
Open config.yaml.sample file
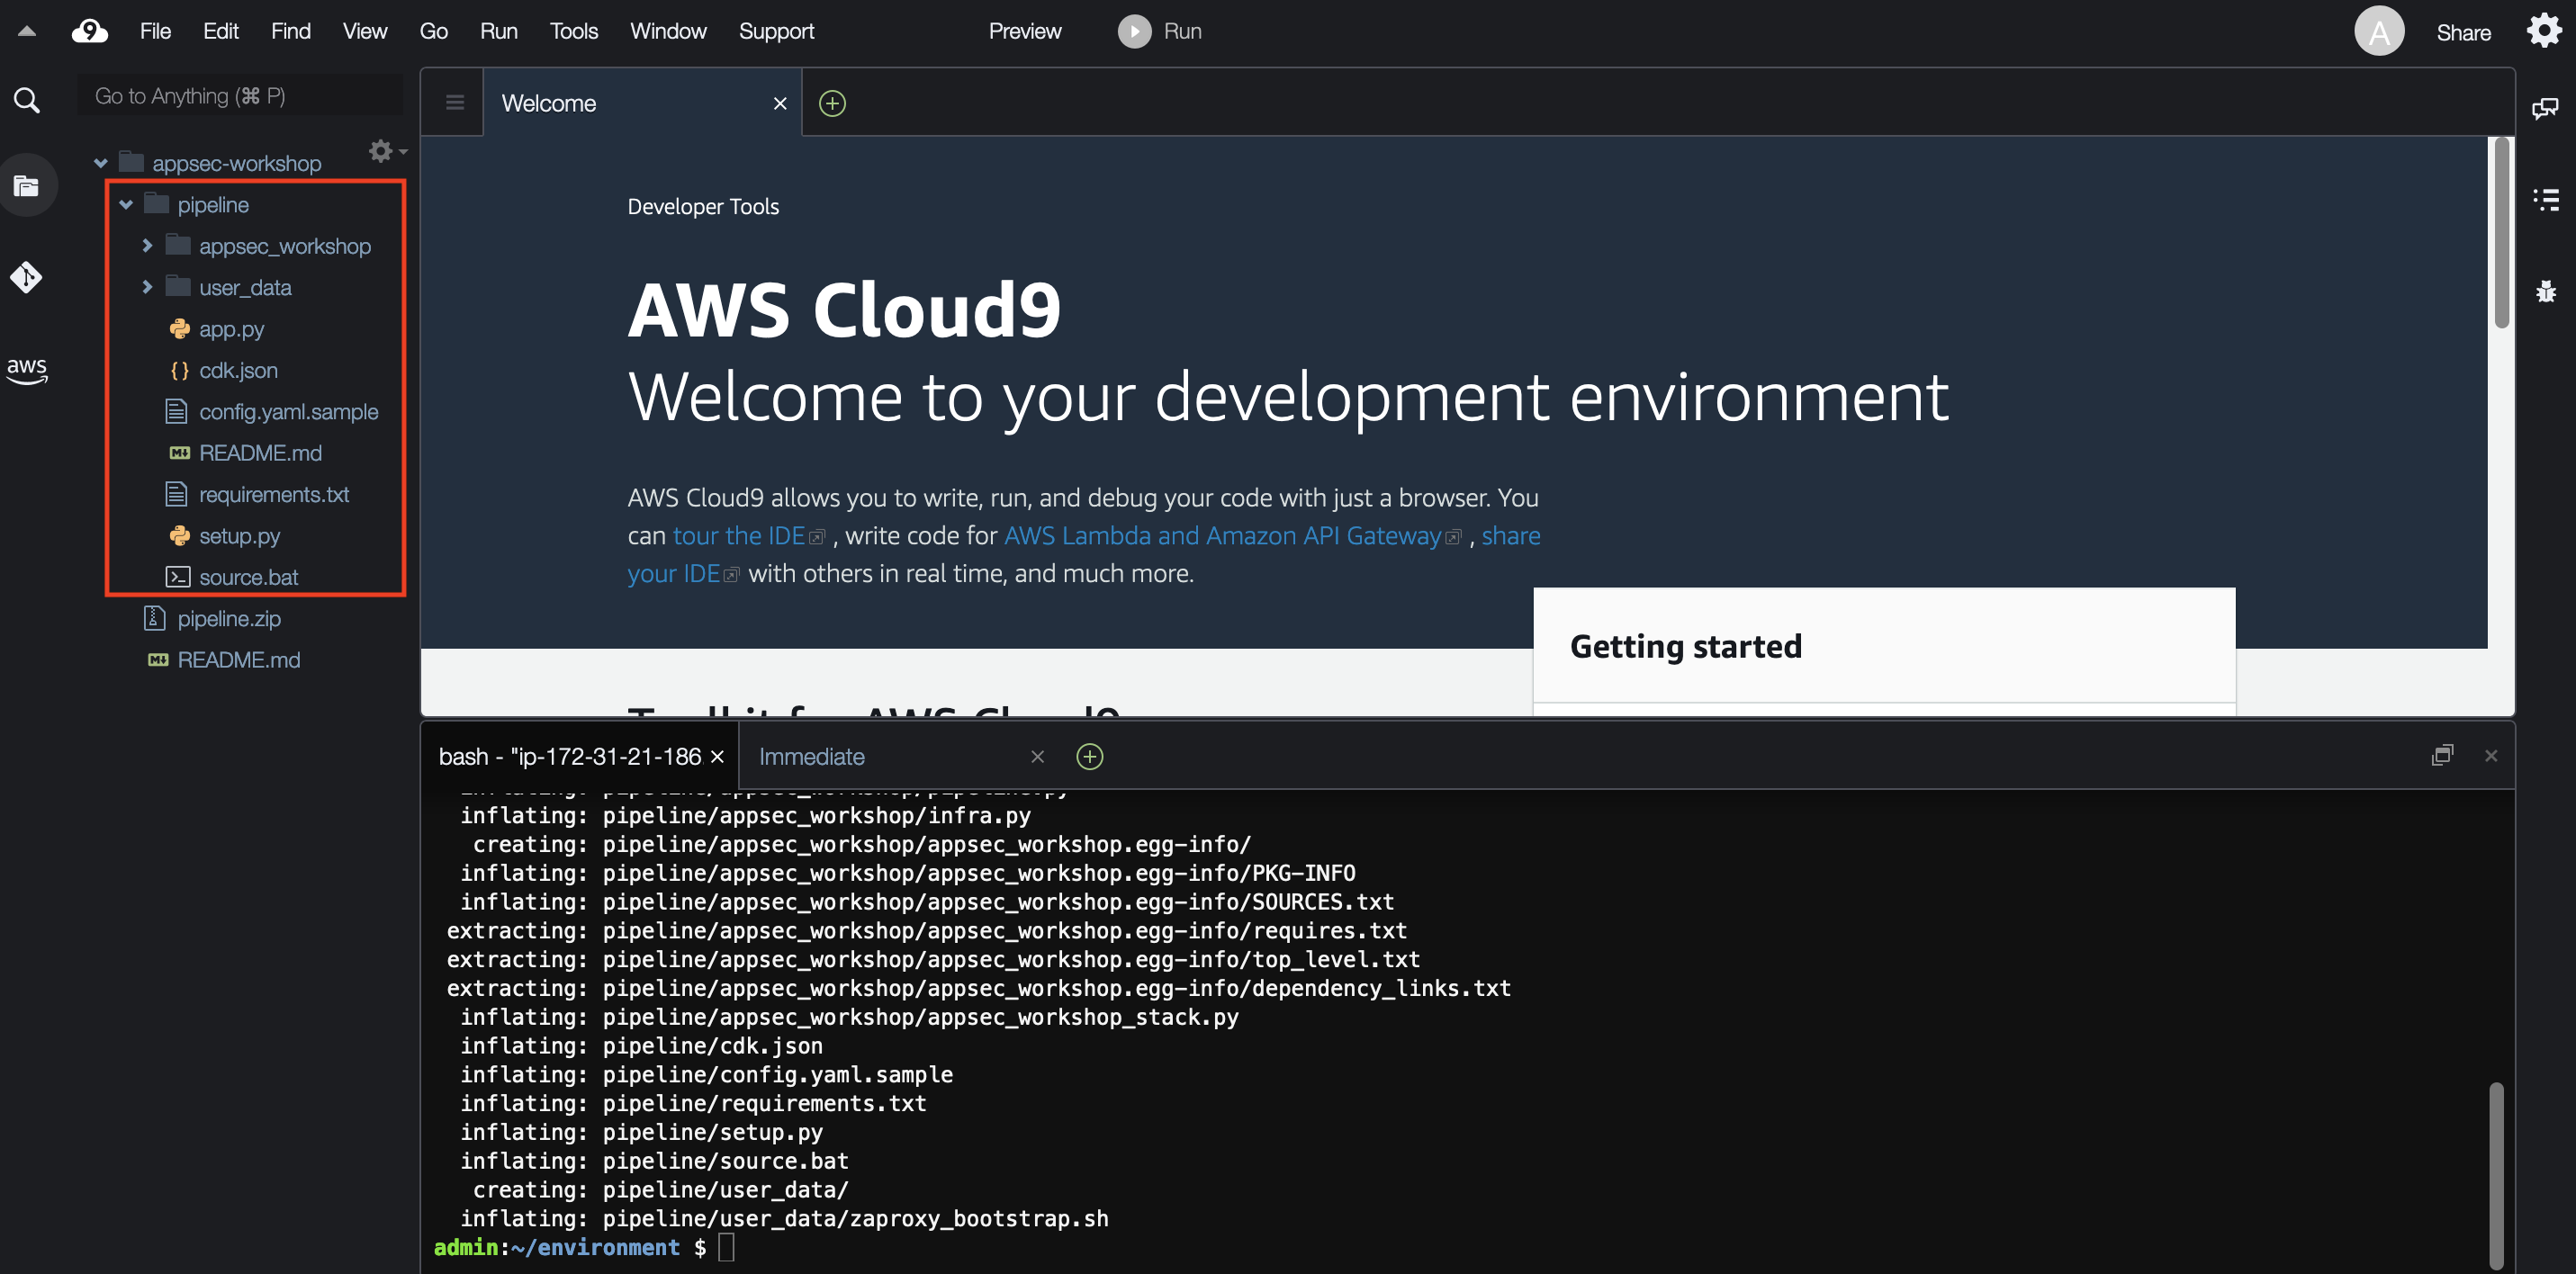click(x=288, y=411)
